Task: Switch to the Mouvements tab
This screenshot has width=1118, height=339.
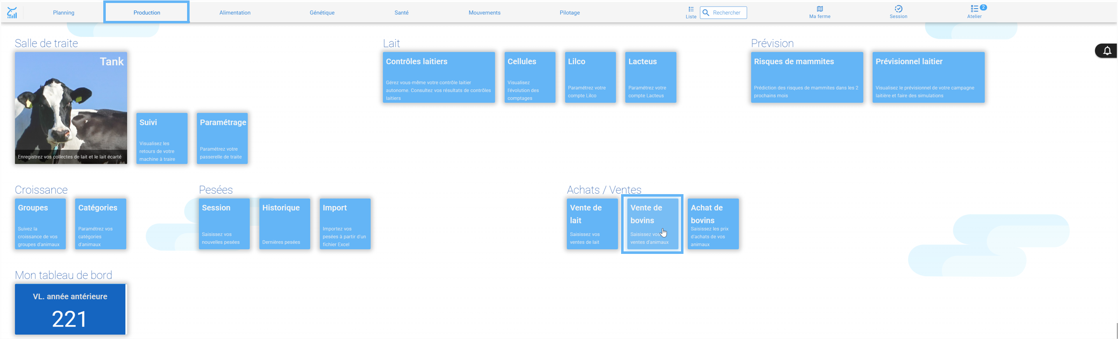Action: click(484, 12)
